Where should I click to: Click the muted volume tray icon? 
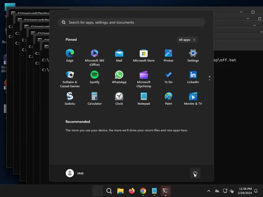[x=232, y=191]
